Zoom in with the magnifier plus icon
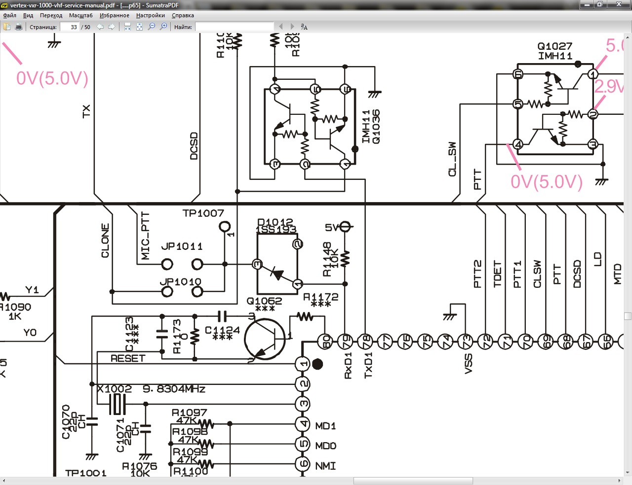This screenshot has height=485, width=632. [163, 27]
